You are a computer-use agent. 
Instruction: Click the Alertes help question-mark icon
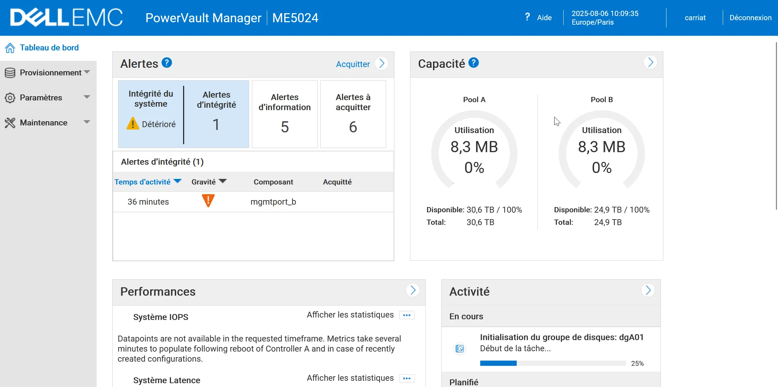click(x=167, y=63)
